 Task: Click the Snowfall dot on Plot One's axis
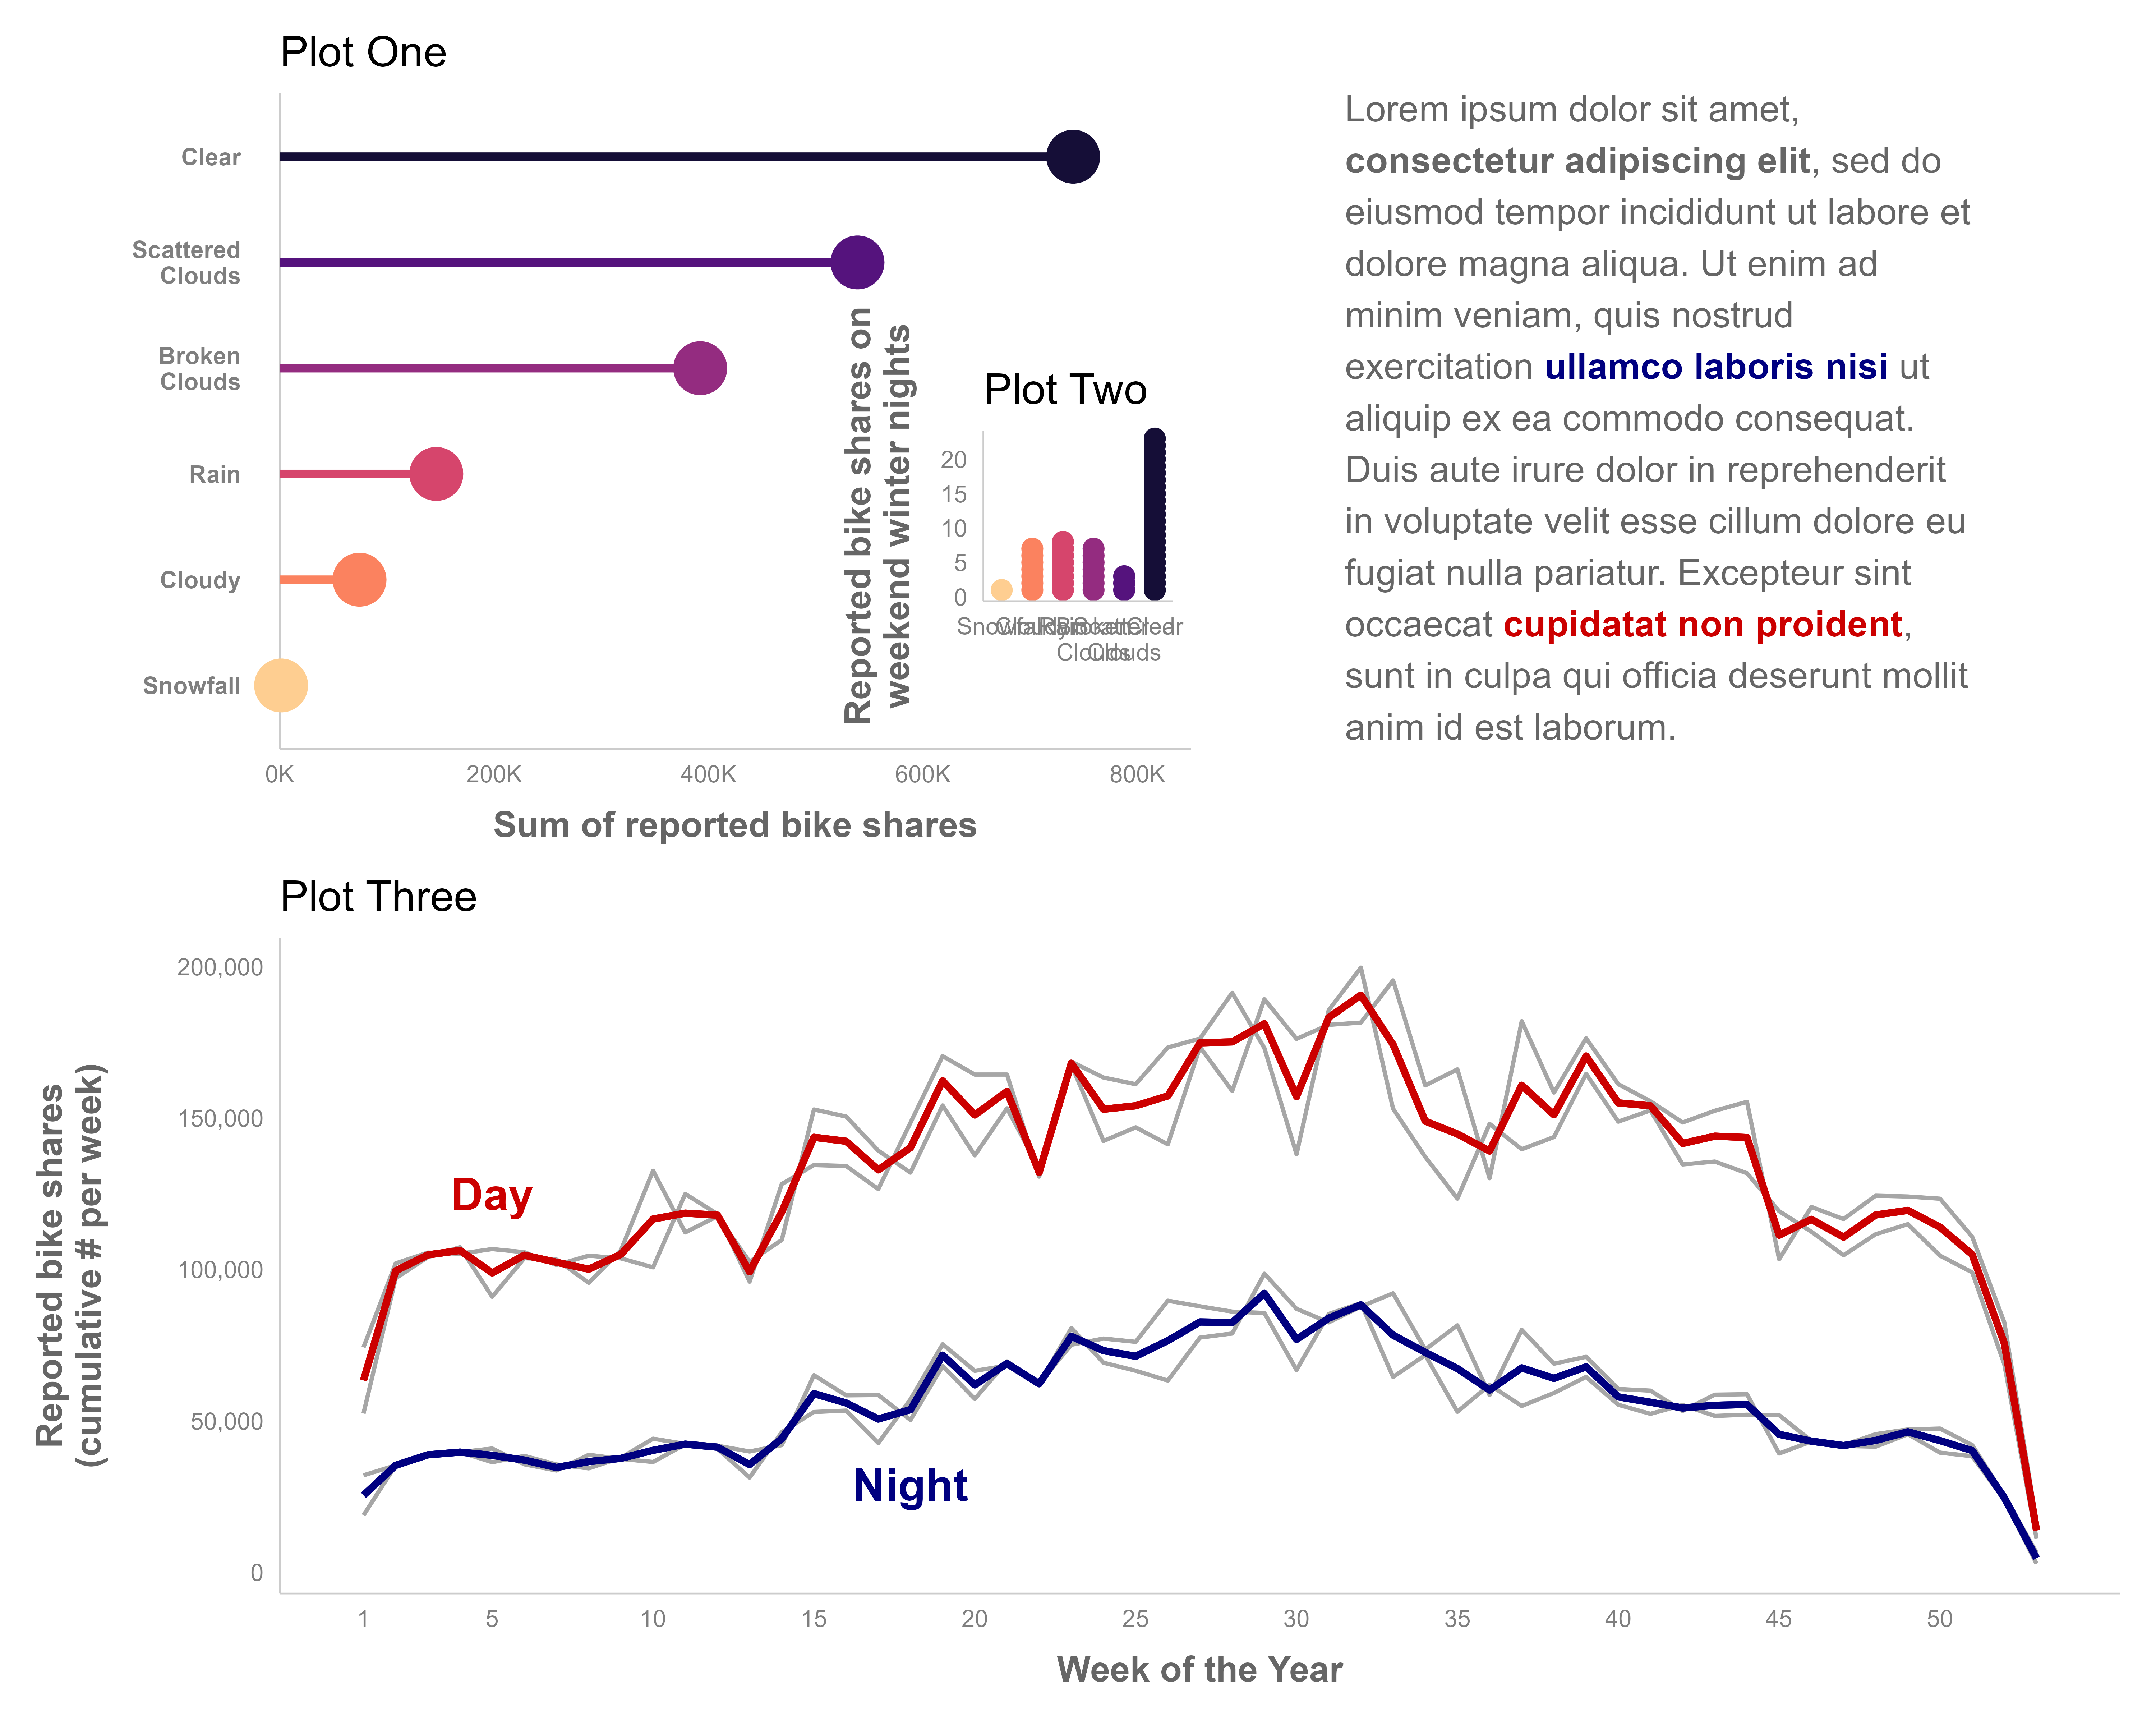(281, 686)
